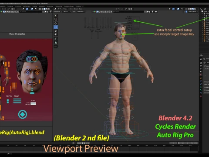
Task: Toggle gizmos in the left viewport header
Action: click(27, 9)
